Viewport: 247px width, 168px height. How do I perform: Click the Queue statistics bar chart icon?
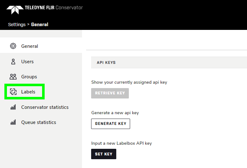13,122
